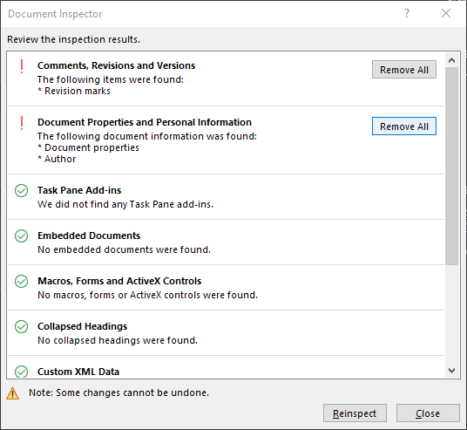Remove All comments, revisions and versions

(x=404, y=70)
